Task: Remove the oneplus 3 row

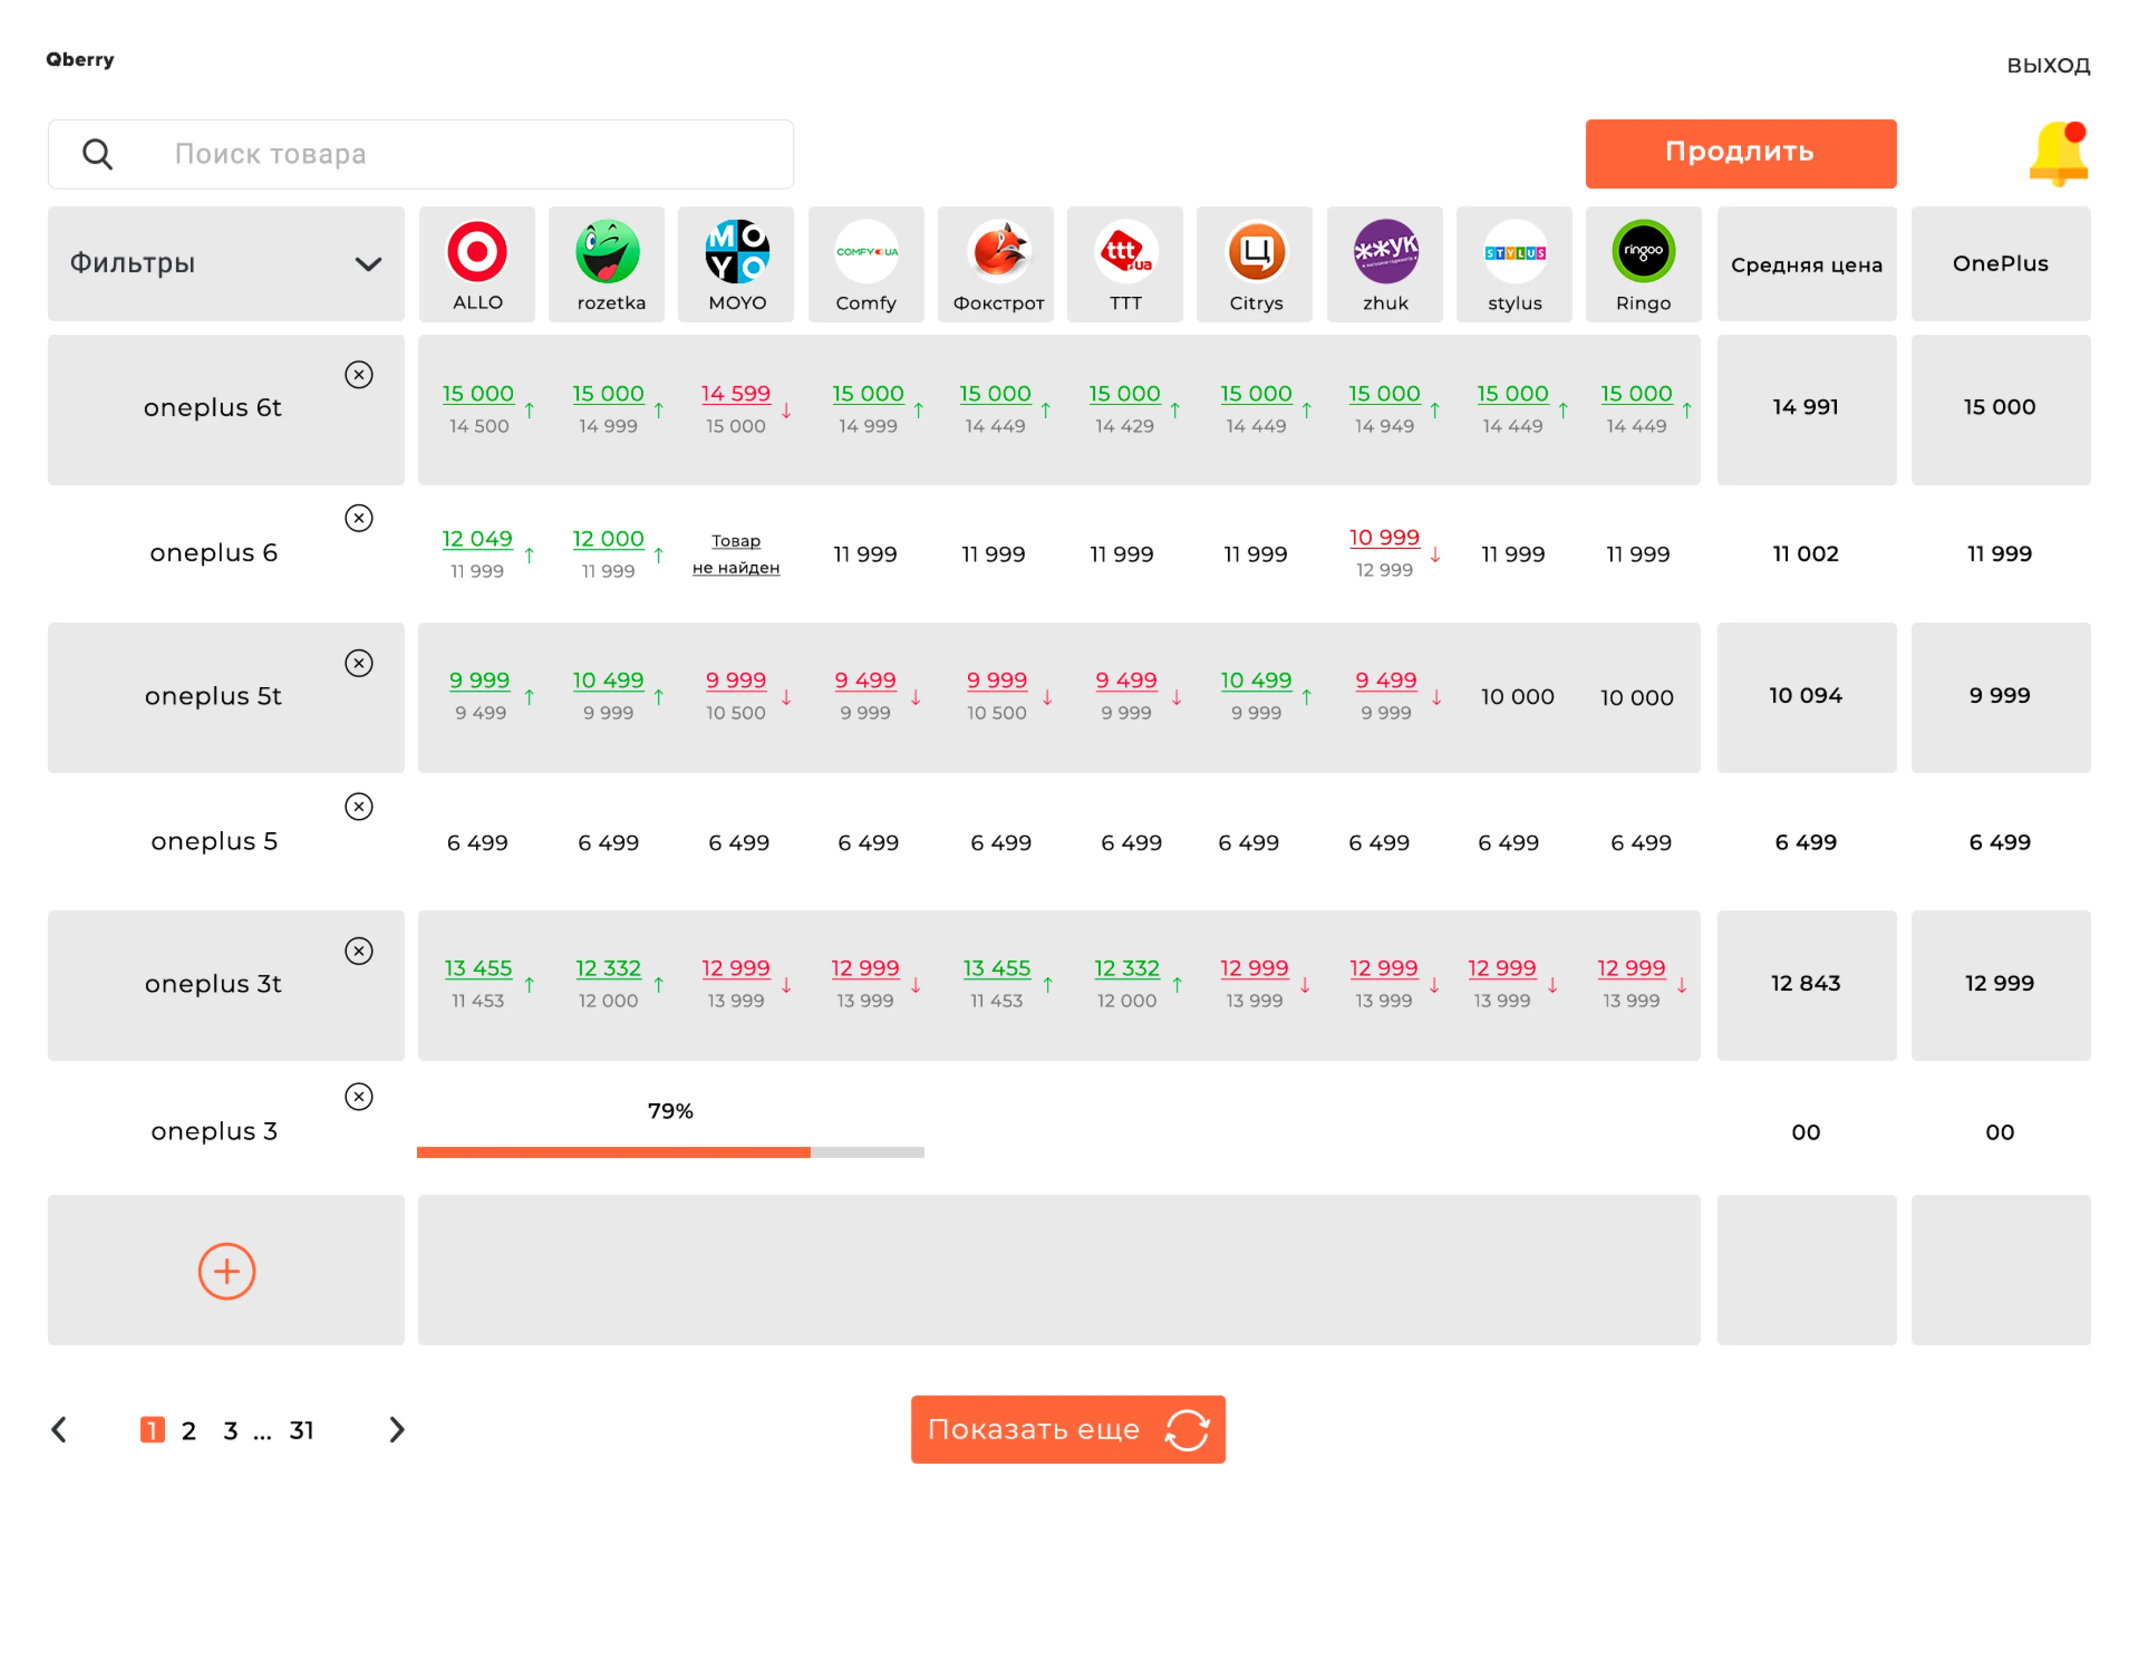Action: pyautogui.click(x=359, y=1096)
